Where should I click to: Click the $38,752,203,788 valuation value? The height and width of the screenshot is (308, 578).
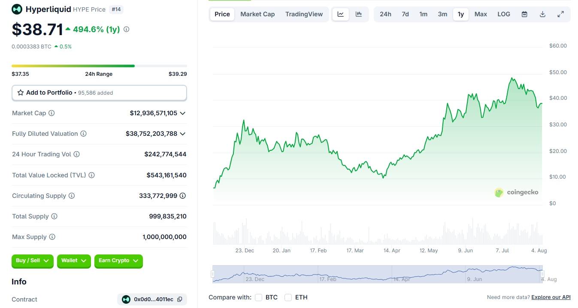151,134
